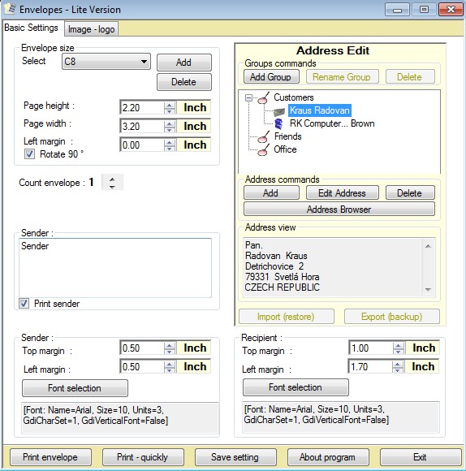This screenshot has height=471, width=466.
Task: Uncheck the Print sender checkbox
Action: (24, 304)
